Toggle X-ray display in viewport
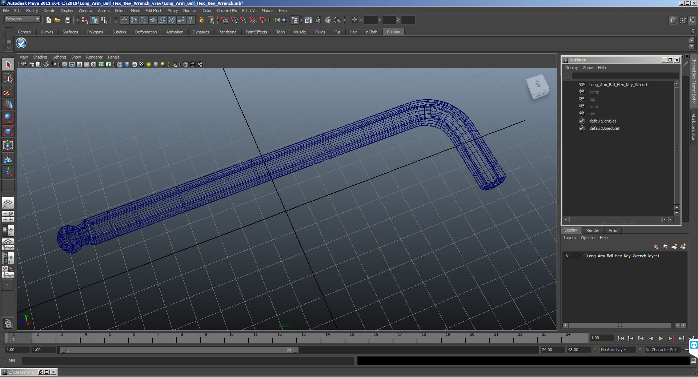This screenshot has height=378, width=698. [185, 64]
